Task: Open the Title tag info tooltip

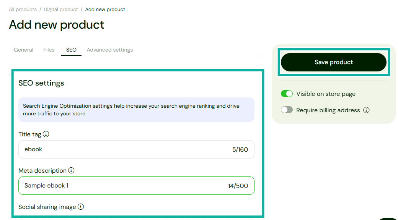Action: point(46,134)
